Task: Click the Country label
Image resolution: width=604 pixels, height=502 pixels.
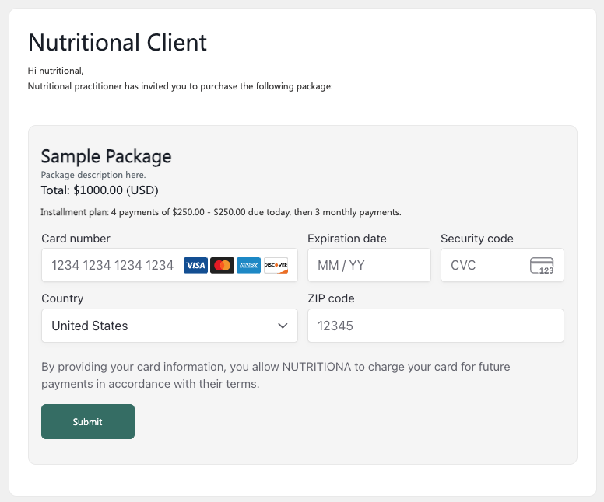Action: [x=62, y=298]
